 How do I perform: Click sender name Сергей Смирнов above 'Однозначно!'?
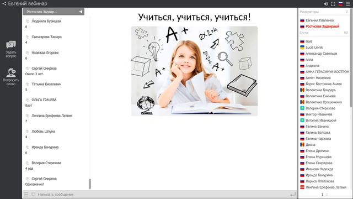pos(44,179)
